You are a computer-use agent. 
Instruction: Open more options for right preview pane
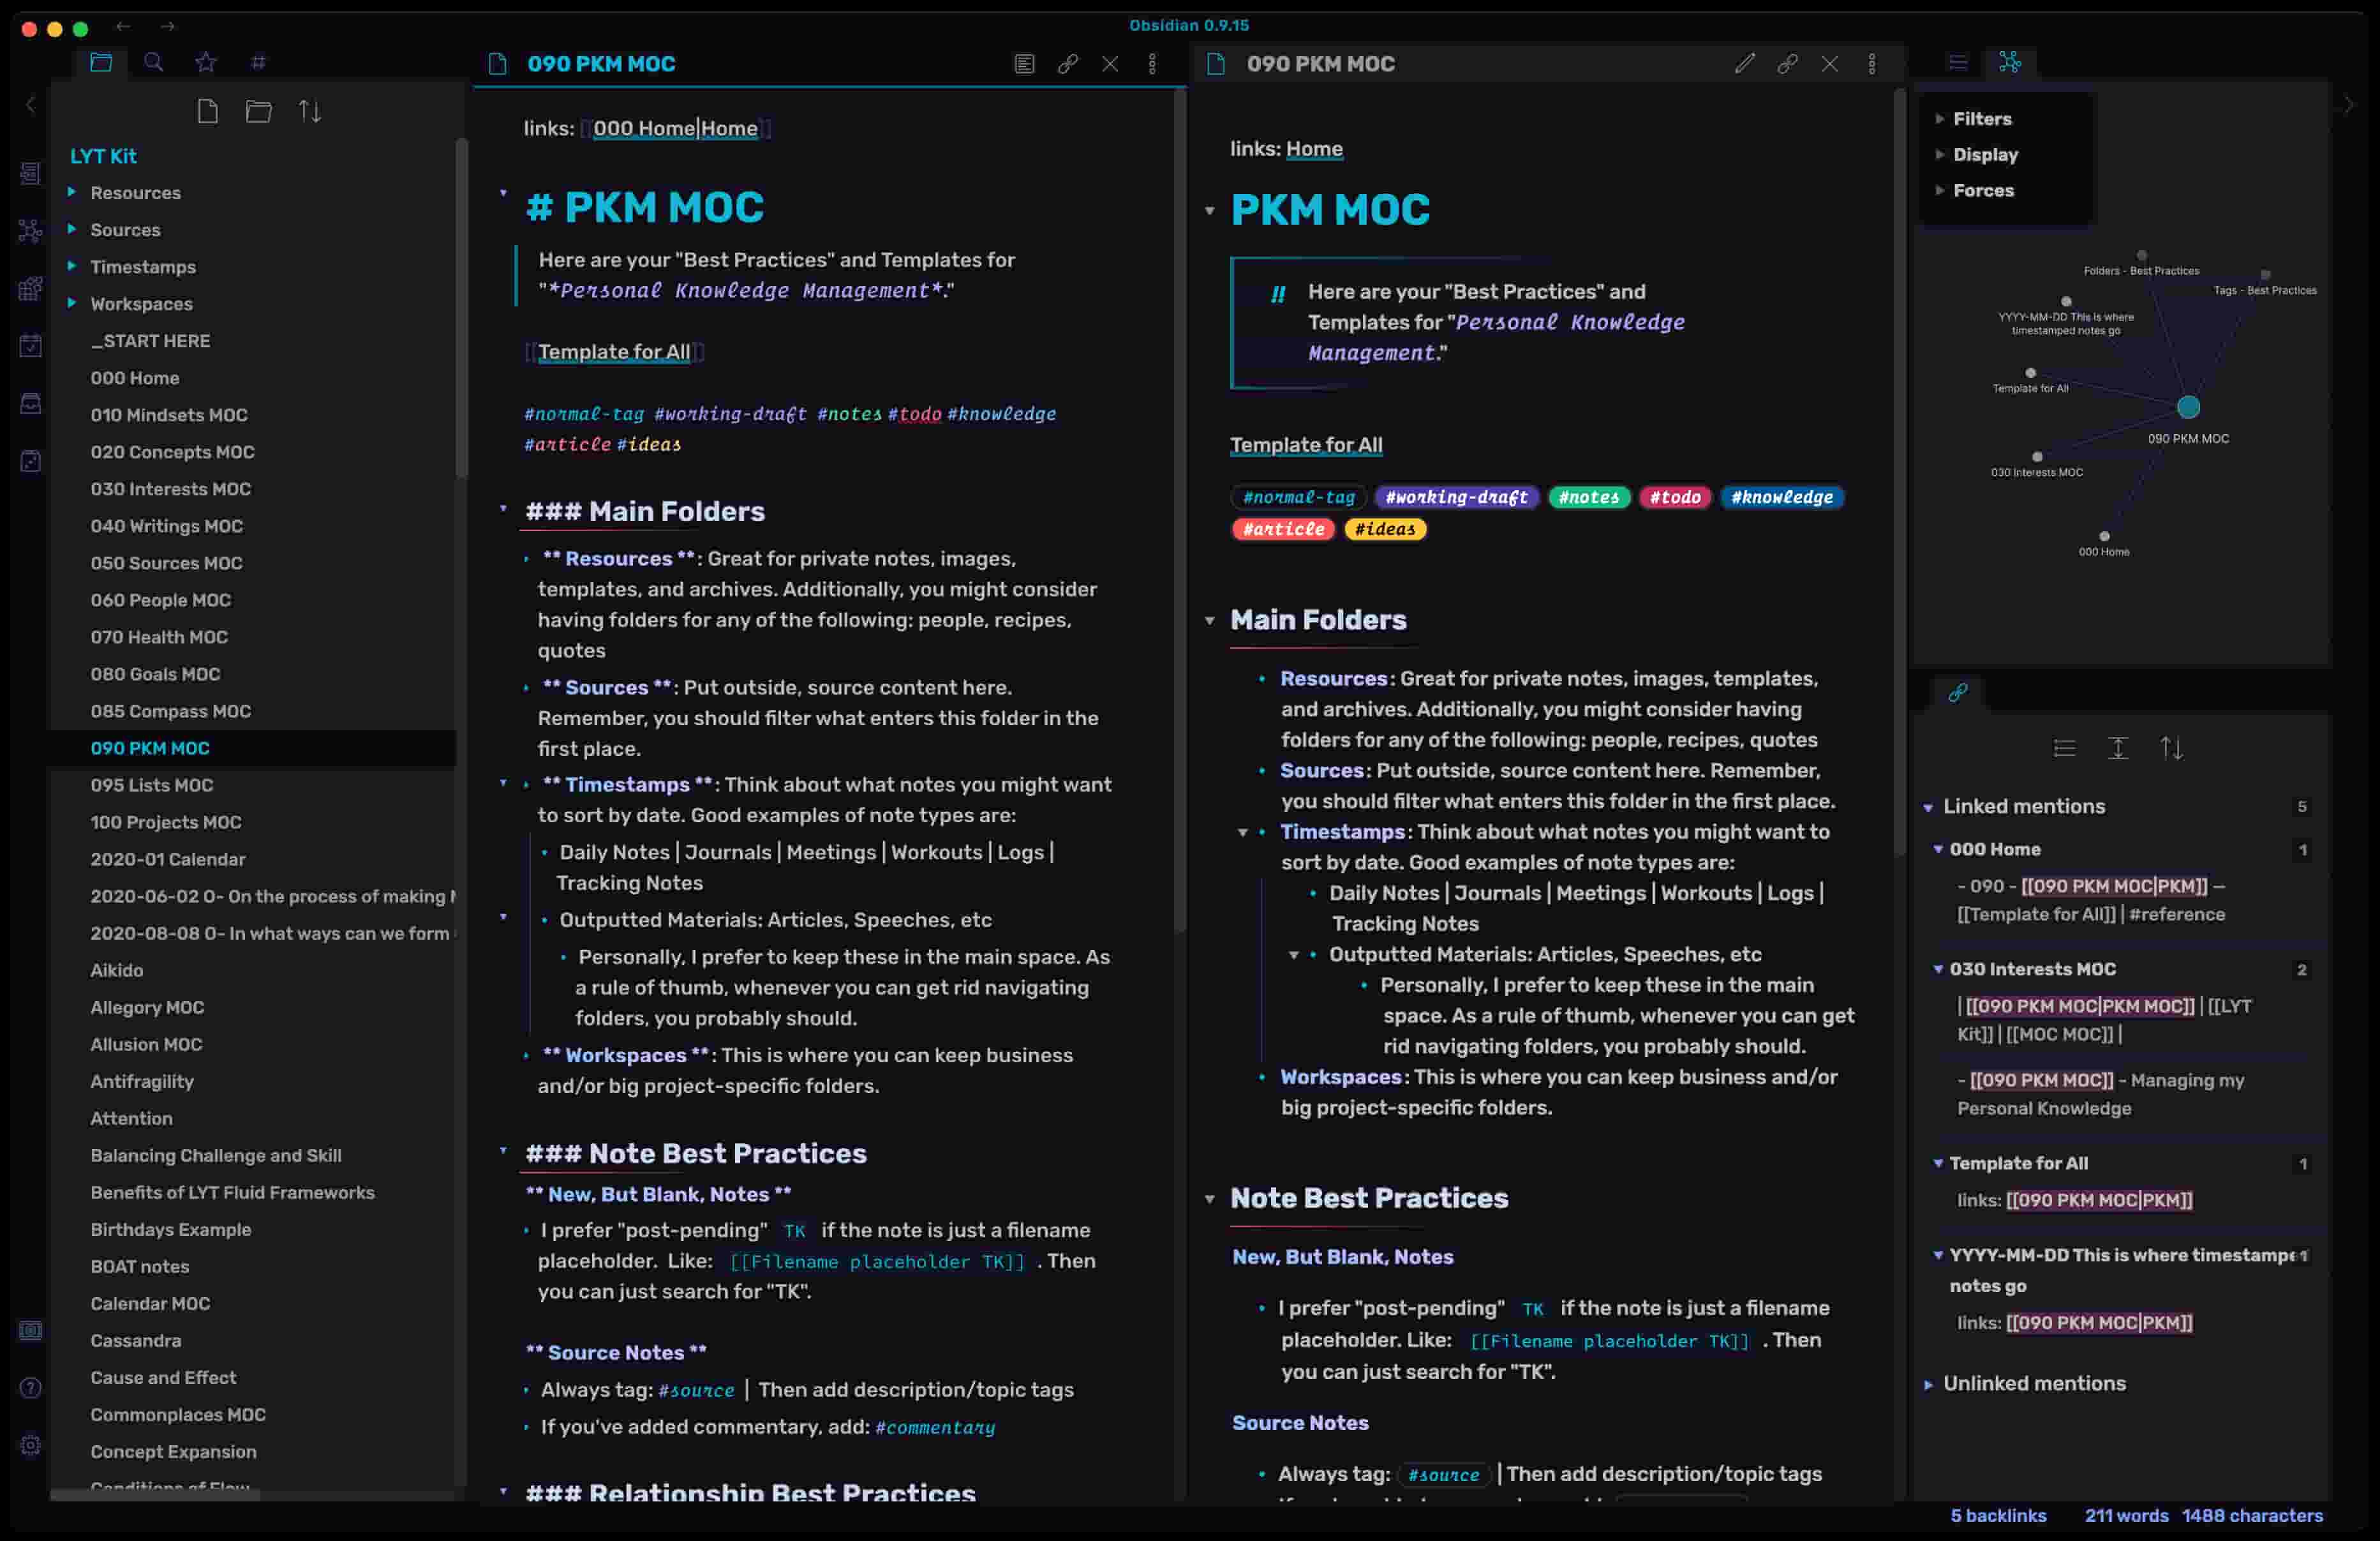[1872, 64]
